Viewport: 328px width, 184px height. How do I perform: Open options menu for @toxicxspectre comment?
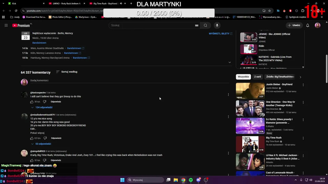(228, 95)
